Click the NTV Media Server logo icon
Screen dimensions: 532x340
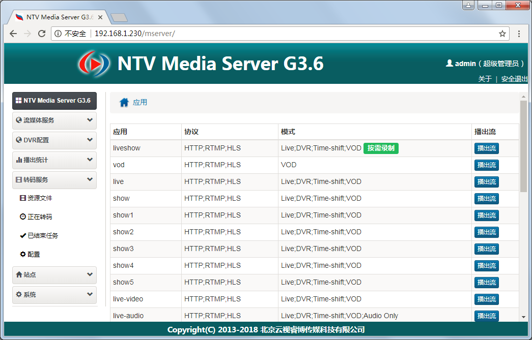(94, 64)
